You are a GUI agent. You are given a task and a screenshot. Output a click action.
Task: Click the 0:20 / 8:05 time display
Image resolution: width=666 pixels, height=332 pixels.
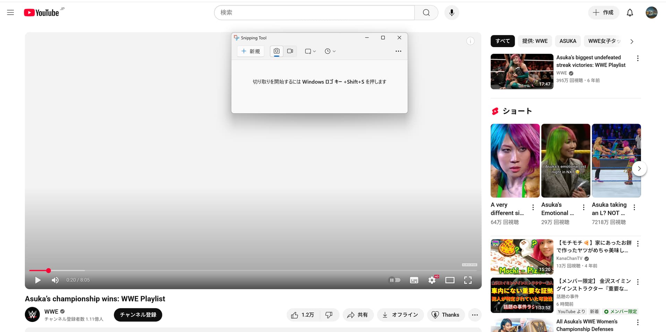pos(78,280)
